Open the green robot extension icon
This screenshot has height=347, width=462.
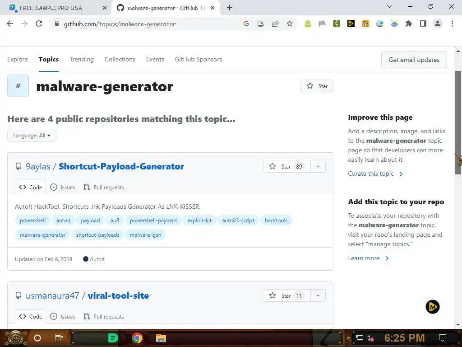point(308,23)
